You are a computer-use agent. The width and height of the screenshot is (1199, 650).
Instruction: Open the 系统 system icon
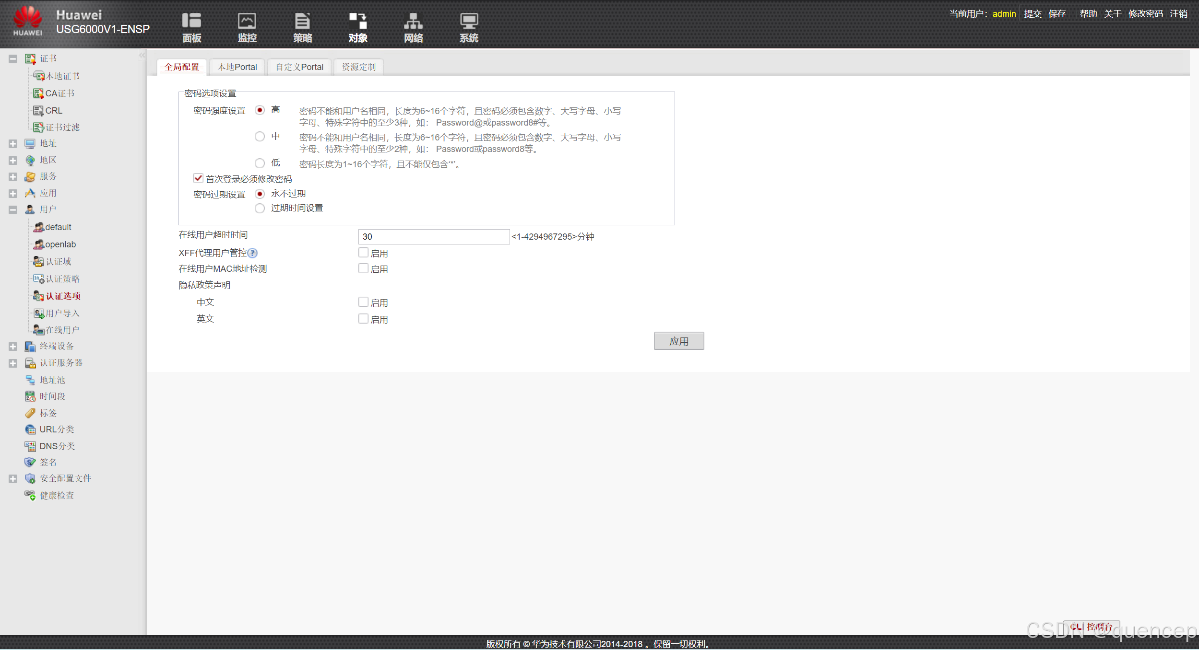(x=469, y=27)
